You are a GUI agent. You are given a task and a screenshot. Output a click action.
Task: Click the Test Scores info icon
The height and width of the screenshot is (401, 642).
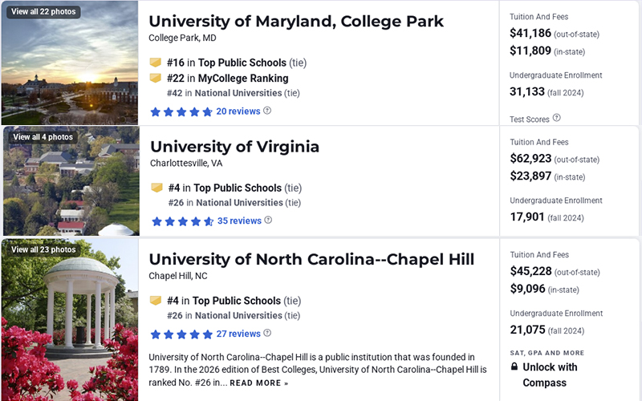click(x=556, y=119)
